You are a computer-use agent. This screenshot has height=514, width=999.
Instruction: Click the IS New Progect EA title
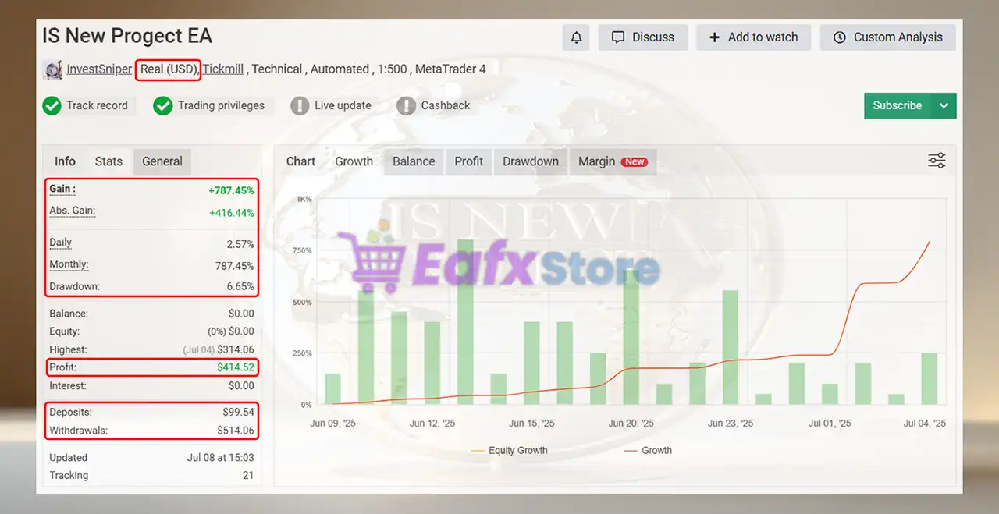127,36
